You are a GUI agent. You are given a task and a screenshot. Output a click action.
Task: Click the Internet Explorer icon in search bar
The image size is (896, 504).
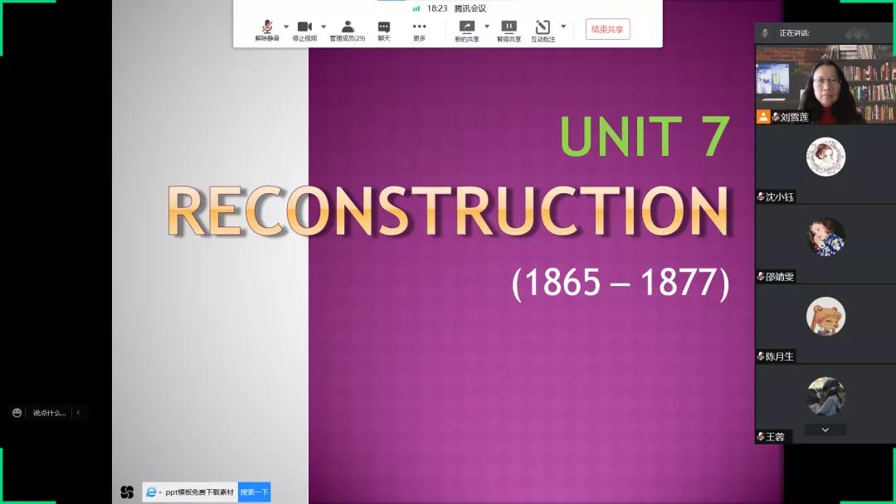tap(152, 492)
